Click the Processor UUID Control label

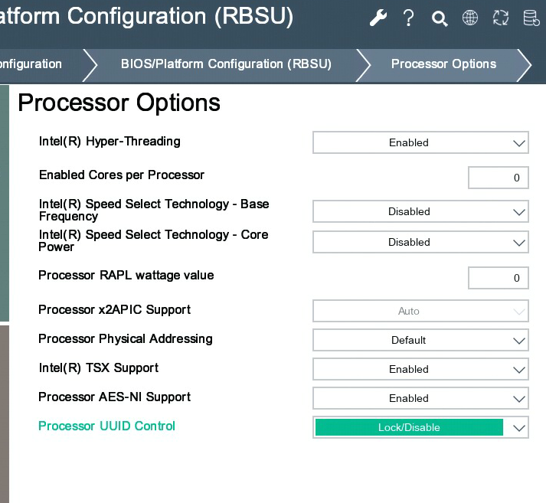pos(106,426)
